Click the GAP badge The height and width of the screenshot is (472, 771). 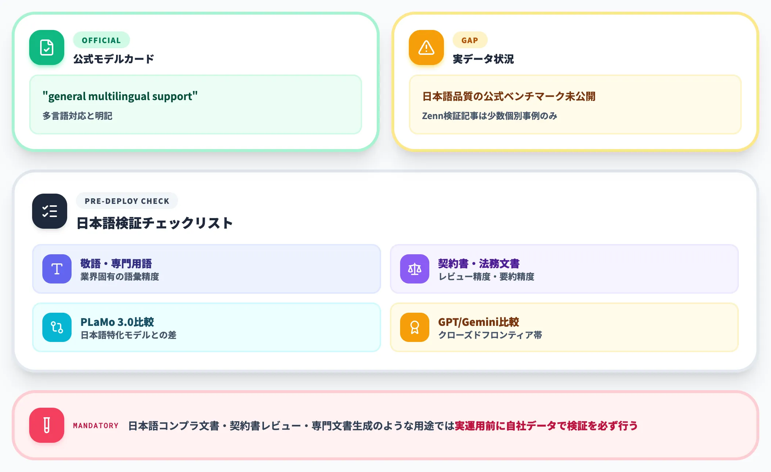click(x=470, y=40)
